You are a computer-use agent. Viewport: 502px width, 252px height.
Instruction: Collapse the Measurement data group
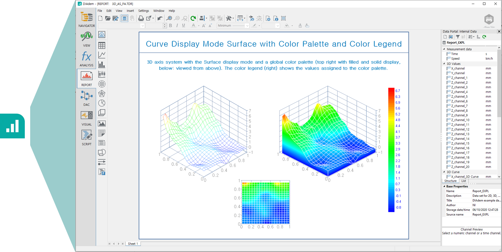click(x=444, y=49)
